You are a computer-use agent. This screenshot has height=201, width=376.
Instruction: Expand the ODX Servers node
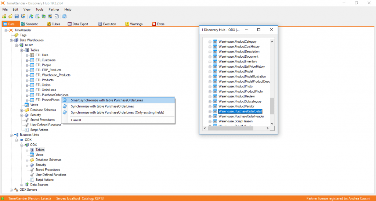[x=11, y=190]
